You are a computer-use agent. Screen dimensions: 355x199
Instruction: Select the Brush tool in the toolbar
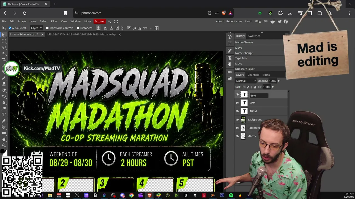[4, 78]
